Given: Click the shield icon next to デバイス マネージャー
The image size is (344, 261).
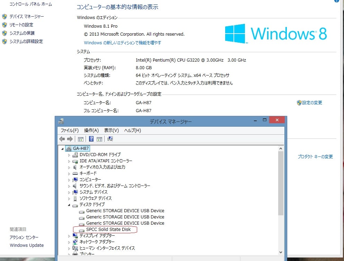Looking at the screenshot, I should click(x=5, y=17).
